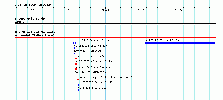This screenshot has width=223, height=100.
Task: Open the nsv5919477 (Almarri2020) label
Action: (x=93, y=67)
